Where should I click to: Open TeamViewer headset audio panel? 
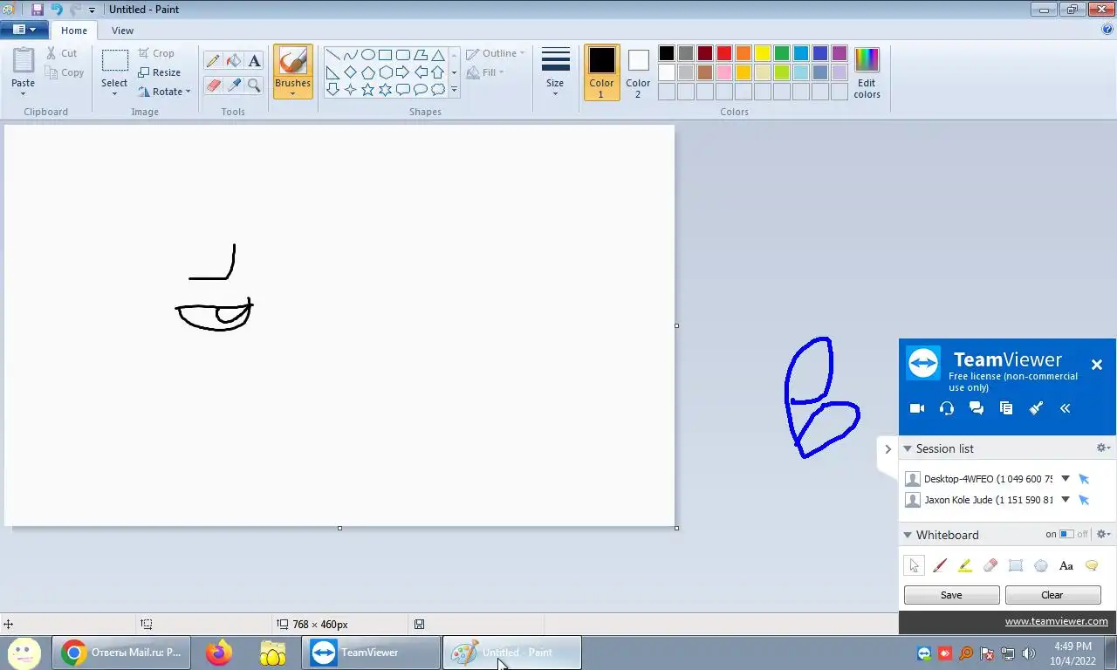pyautogui.click(x=946, y=408)
